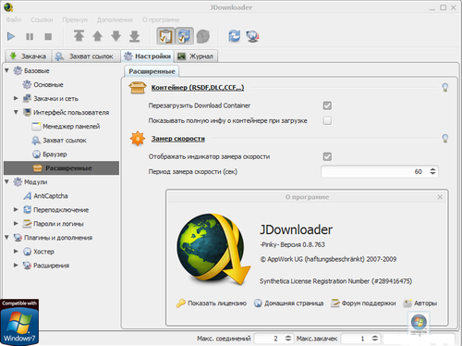462x346 pixels.
Task: Open the Ссылки menu
Action: [42, 19]
